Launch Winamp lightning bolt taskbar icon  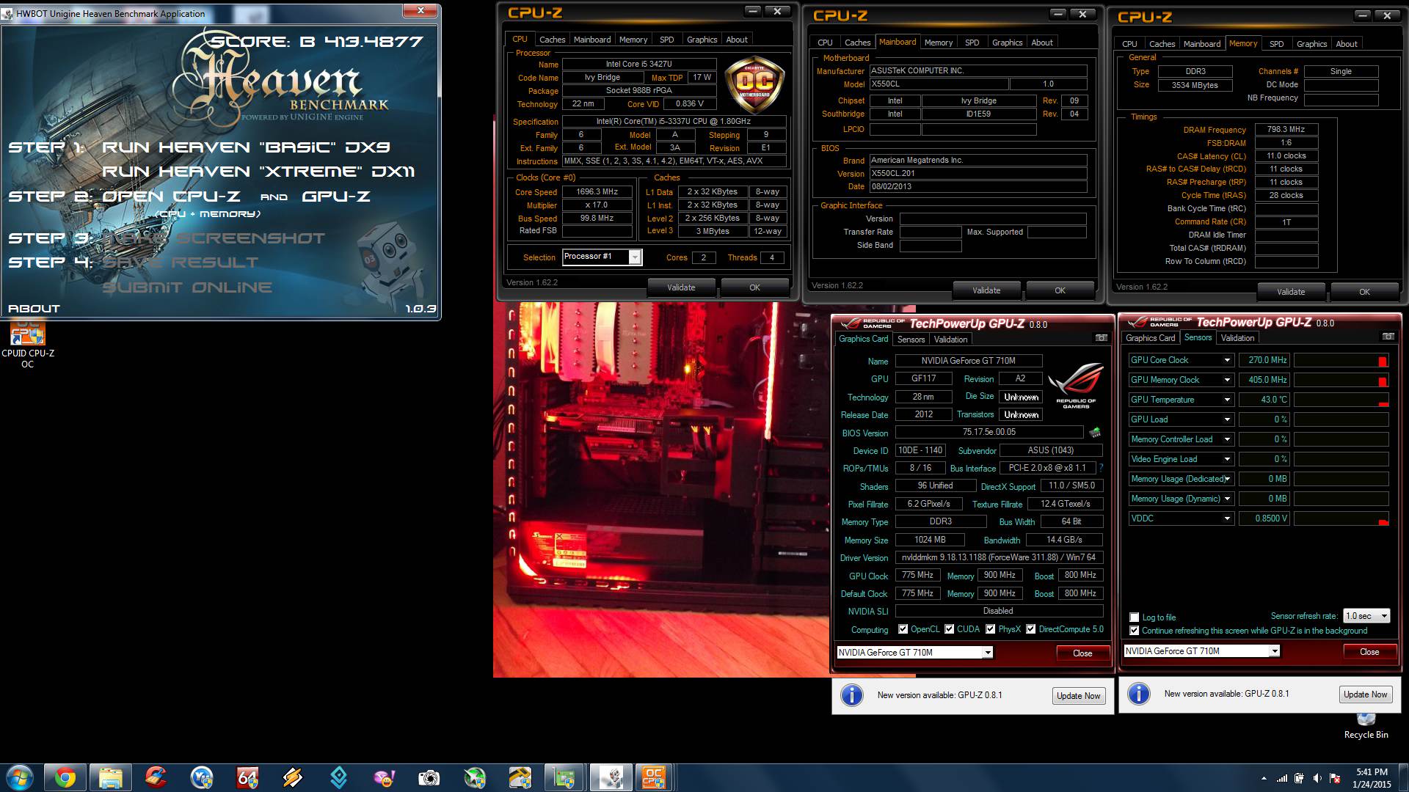pos(293,777)
